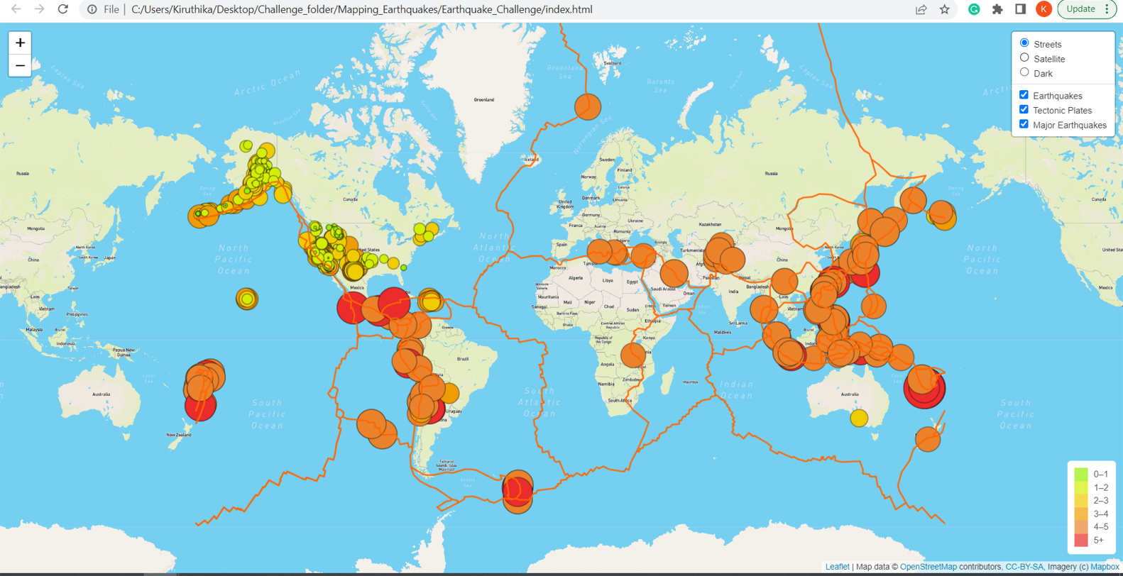Viewport: 1123px width, 576px height.
Task: Select the Dark base map
Action: (1024, 72)
